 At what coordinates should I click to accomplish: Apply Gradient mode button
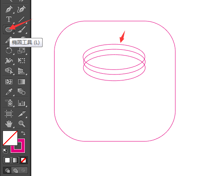(x=15, y=160)
